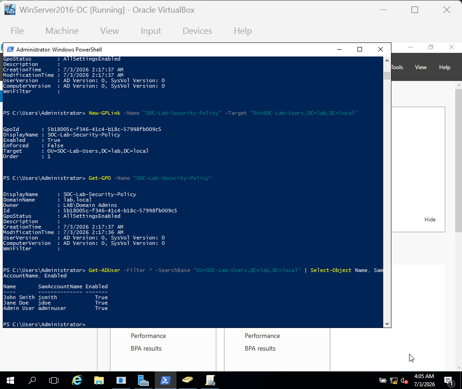Open Server Manager Tools menu
Screen dimensions: 462x389
[397, 67]
